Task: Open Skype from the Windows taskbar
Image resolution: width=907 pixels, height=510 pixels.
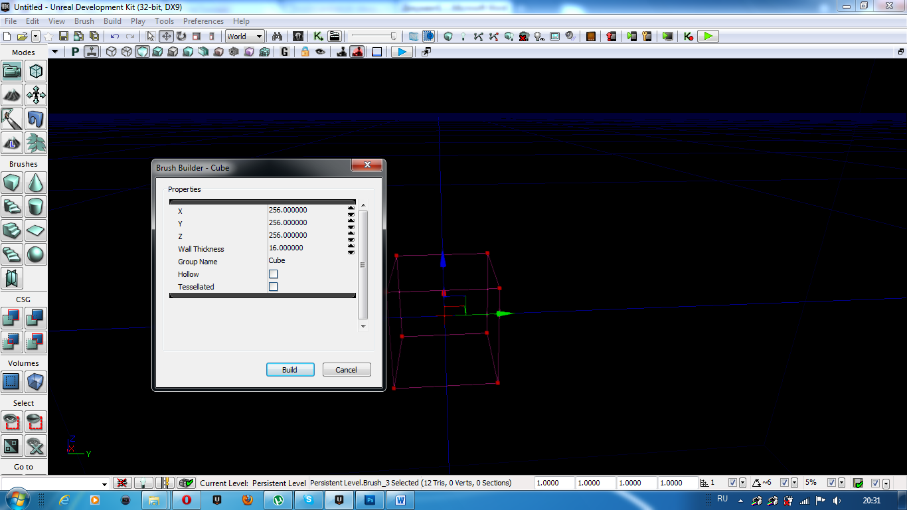Action: [x=309, y=499]
